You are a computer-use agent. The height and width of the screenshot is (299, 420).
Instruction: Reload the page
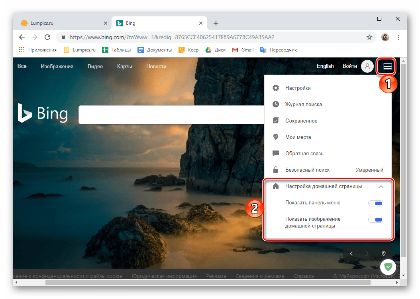click(x=47, y=37)
